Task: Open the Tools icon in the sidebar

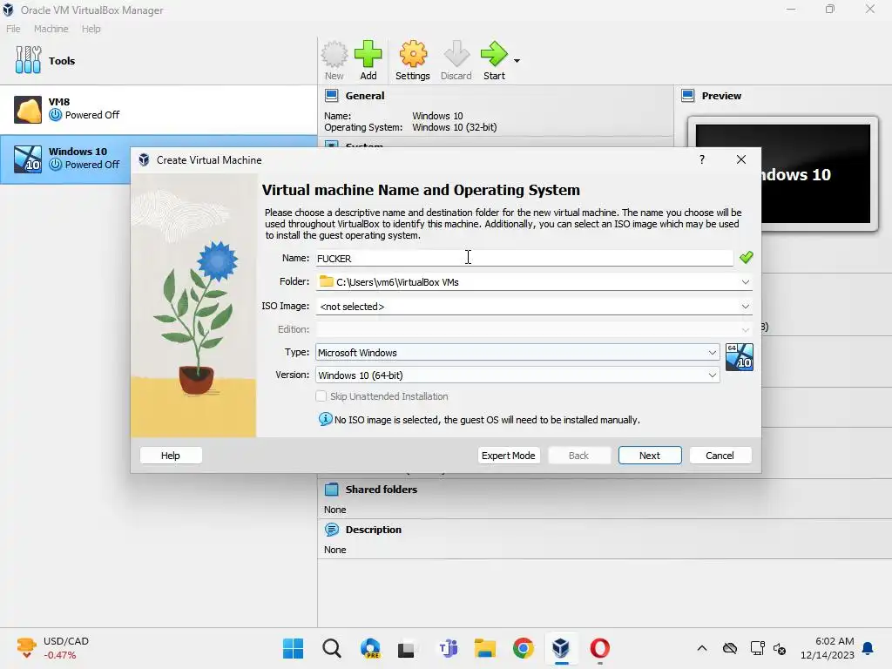Action: pos(28,60)
